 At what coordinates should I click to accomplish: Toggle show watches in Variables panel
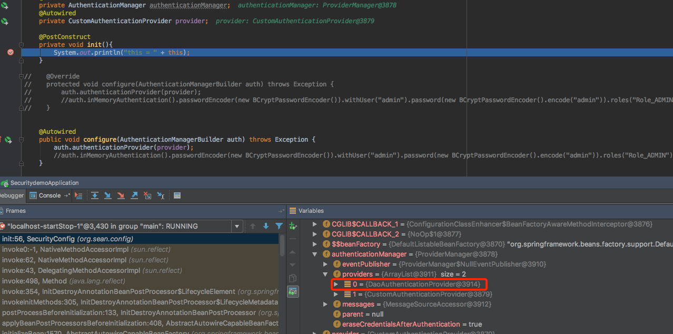[x=292, y=291]
